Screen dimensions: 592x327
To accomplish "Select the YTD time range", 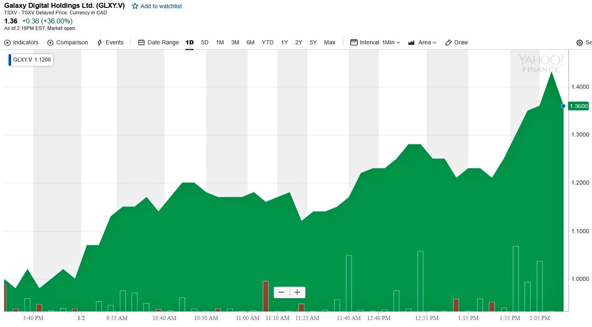I will (268, 43).
